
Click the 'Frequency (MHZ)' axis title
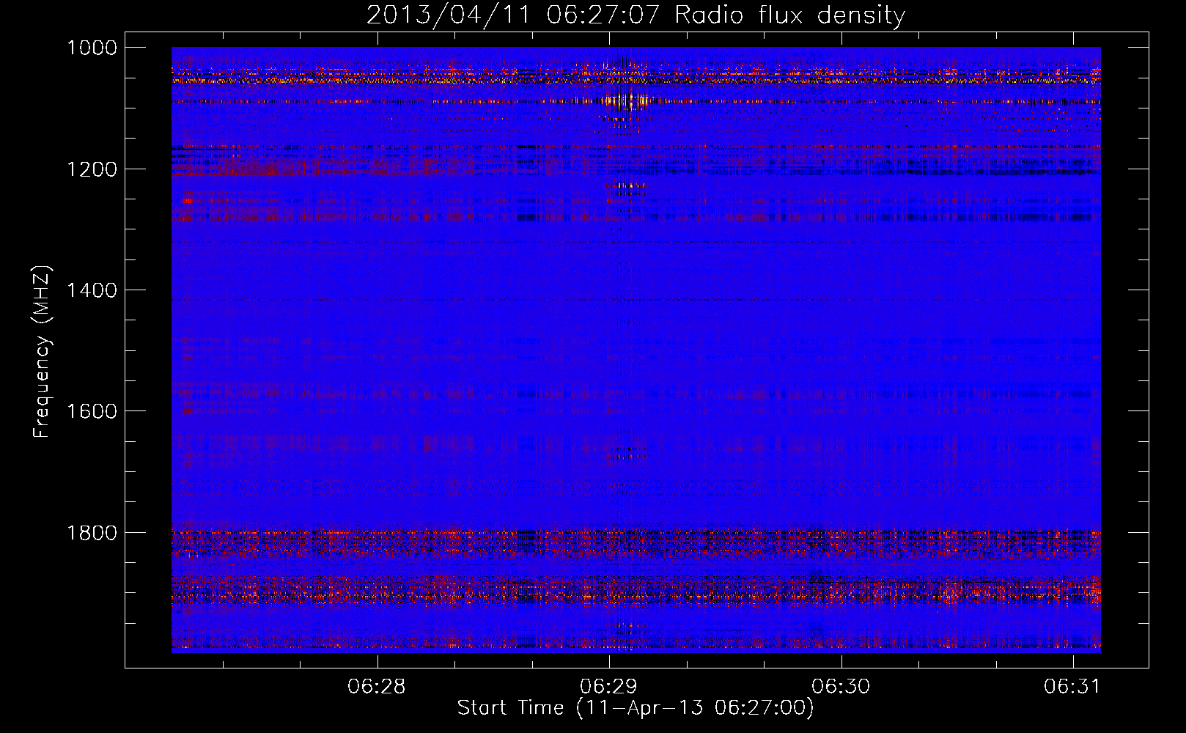[43, 352]
